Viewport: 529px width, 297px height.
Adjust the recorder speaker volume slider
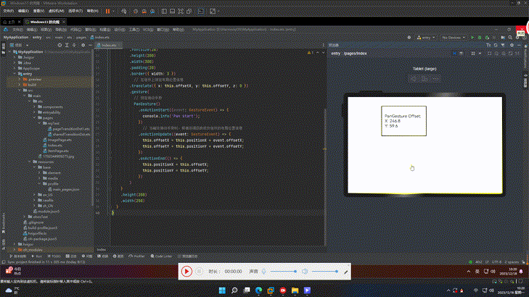click(x=325, y=272)
